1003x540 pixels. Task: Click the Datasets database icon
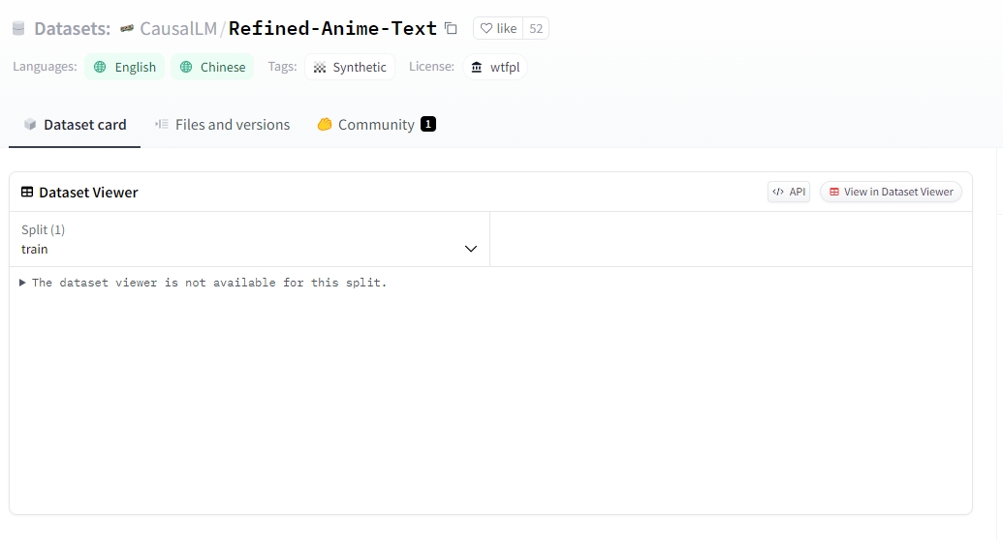pos(18,29)
